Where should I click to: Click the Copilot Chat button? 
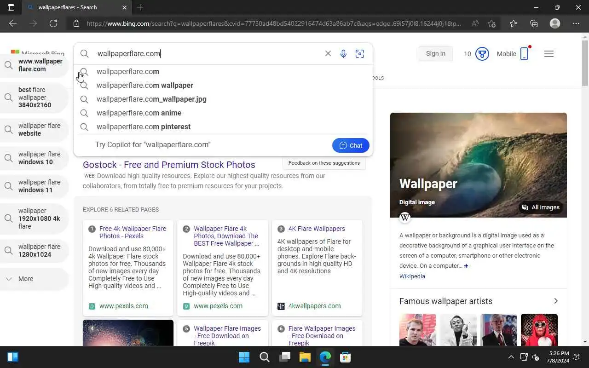click(351, 145)
